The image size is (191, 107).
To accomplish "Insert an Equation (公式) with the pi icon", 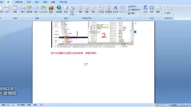I will click(145, 10).
